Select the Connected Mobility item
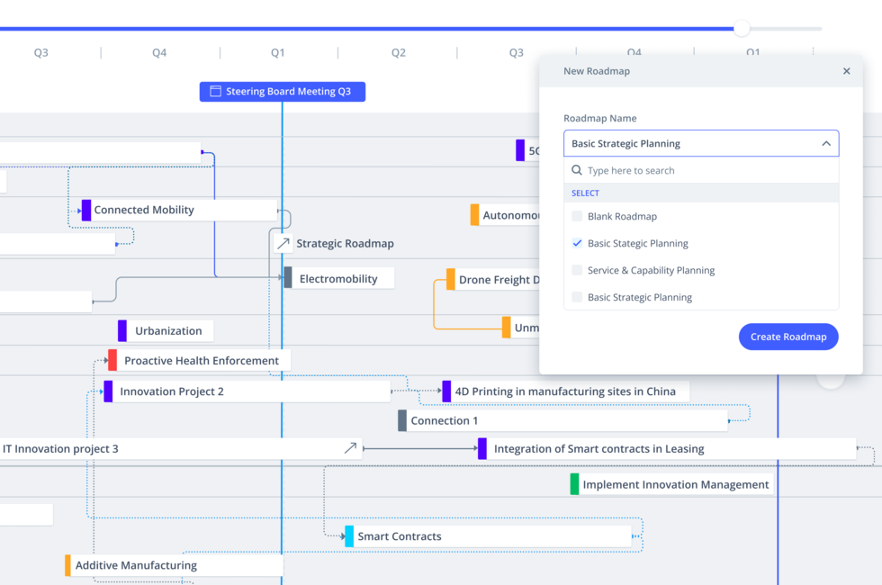This screenshot has width=882, height=585. click(x=179, y=210)
